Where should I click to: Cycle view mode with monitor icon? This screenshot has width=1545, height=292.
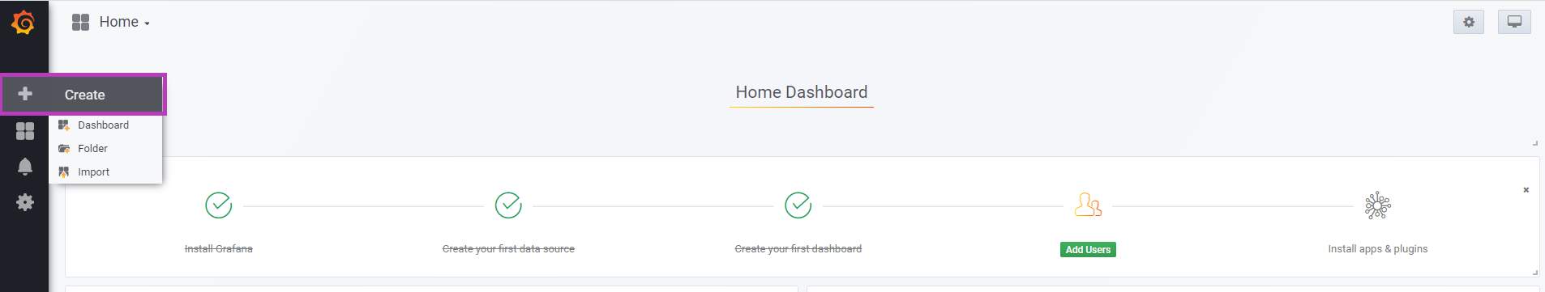(1514, 22)
